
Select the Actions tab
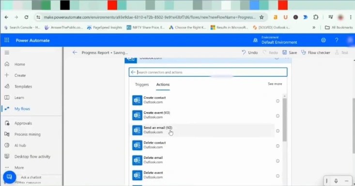tap(163, 85)
